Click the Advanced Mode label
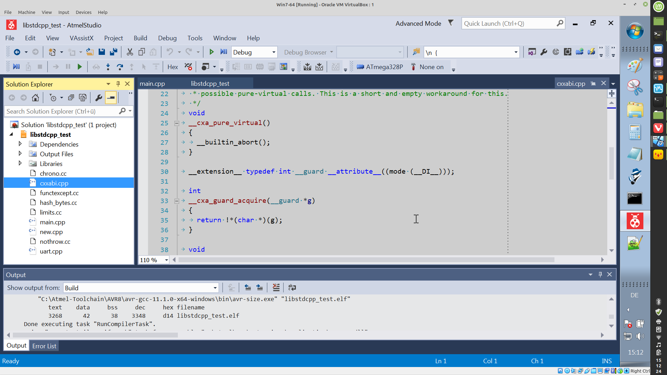Screen dimensions: 667x375 (418, 23)
